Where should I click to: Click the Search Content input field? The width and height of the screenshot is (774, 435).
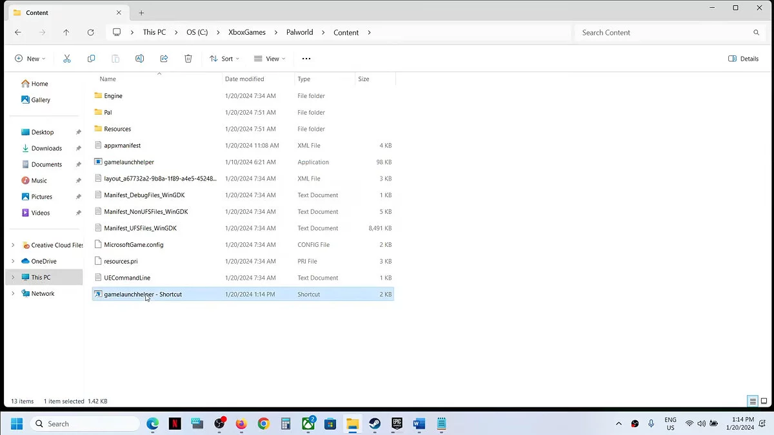664,32
